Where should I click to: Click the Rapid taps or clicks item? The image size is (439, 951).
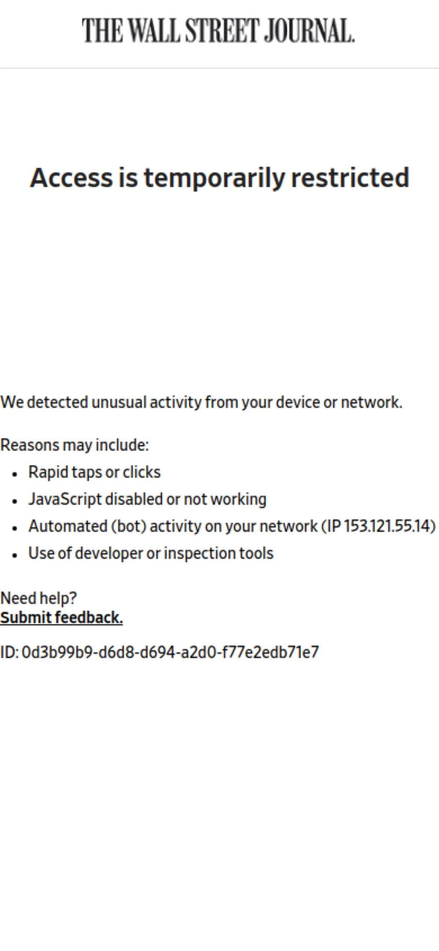click(x=95, y=472)
